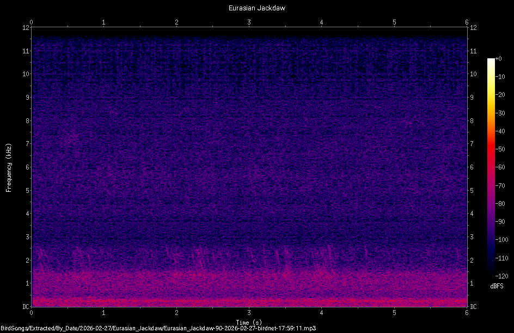
Task: Click the "Eurasian Jackdaw" title
Action: click(257, 8)
